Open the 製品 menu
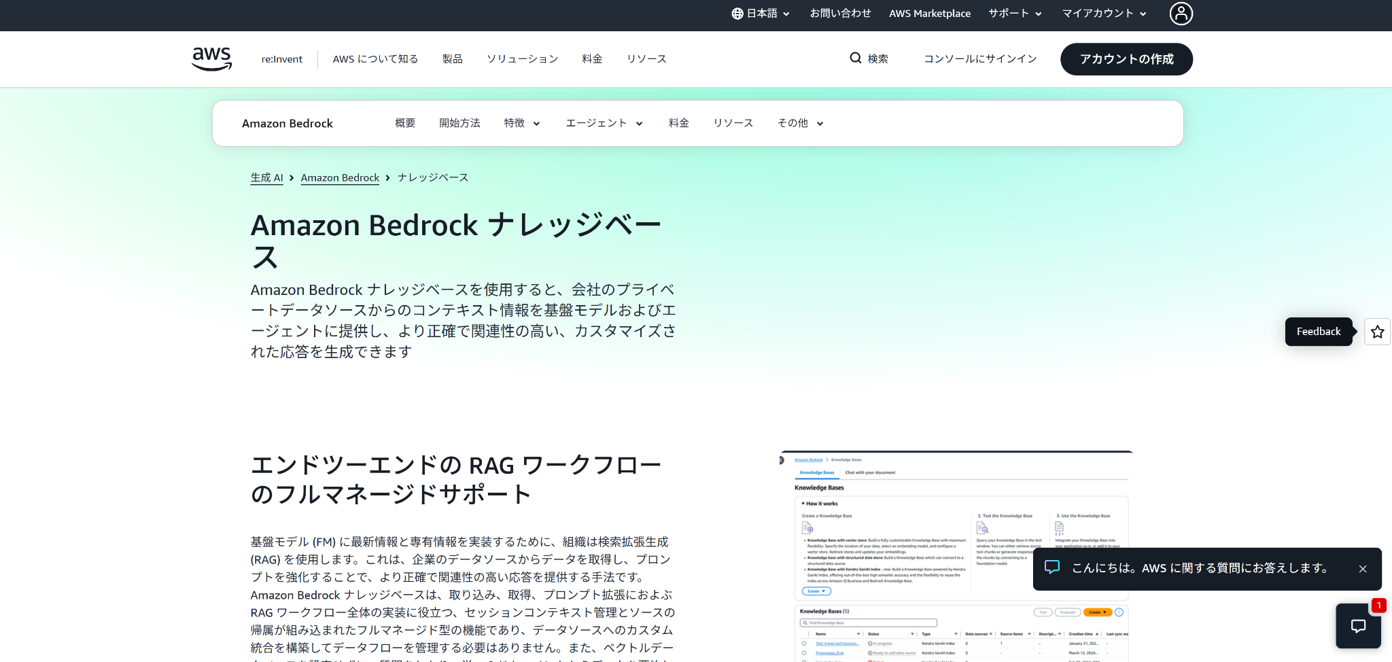 (x=453, y=59)
